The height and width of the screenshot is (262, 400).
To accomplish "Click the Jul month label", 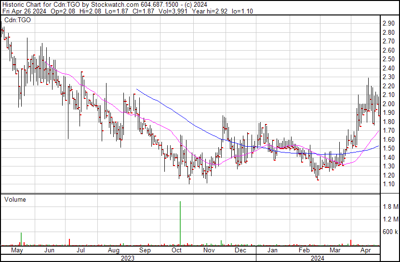I will coord(80,250).
